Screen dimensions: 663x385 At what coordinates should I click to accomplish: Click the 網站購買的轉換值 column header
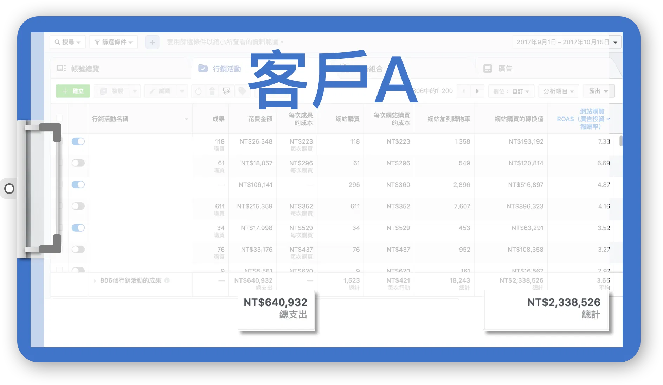pyautogui.click(x=519, y=119)
